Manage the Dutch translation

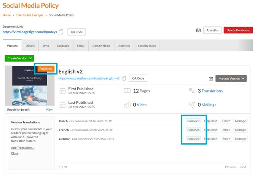[241, 121]
